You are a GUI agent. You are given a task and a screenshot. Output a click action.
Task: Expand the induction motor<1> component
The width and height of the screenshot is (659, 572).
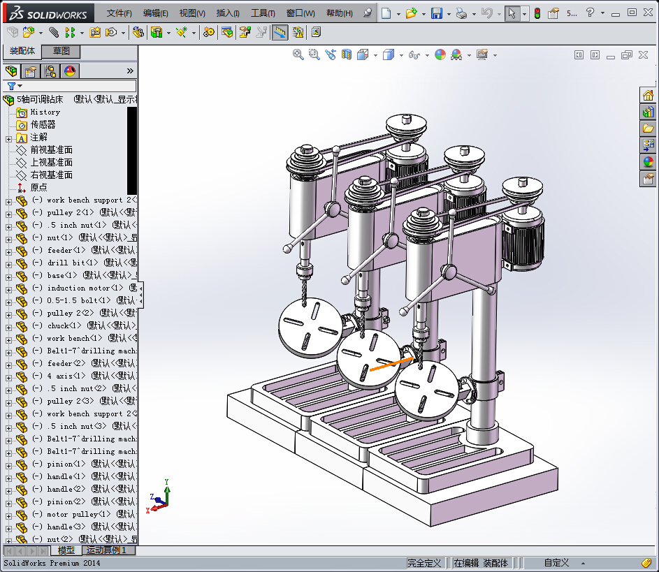8,288
